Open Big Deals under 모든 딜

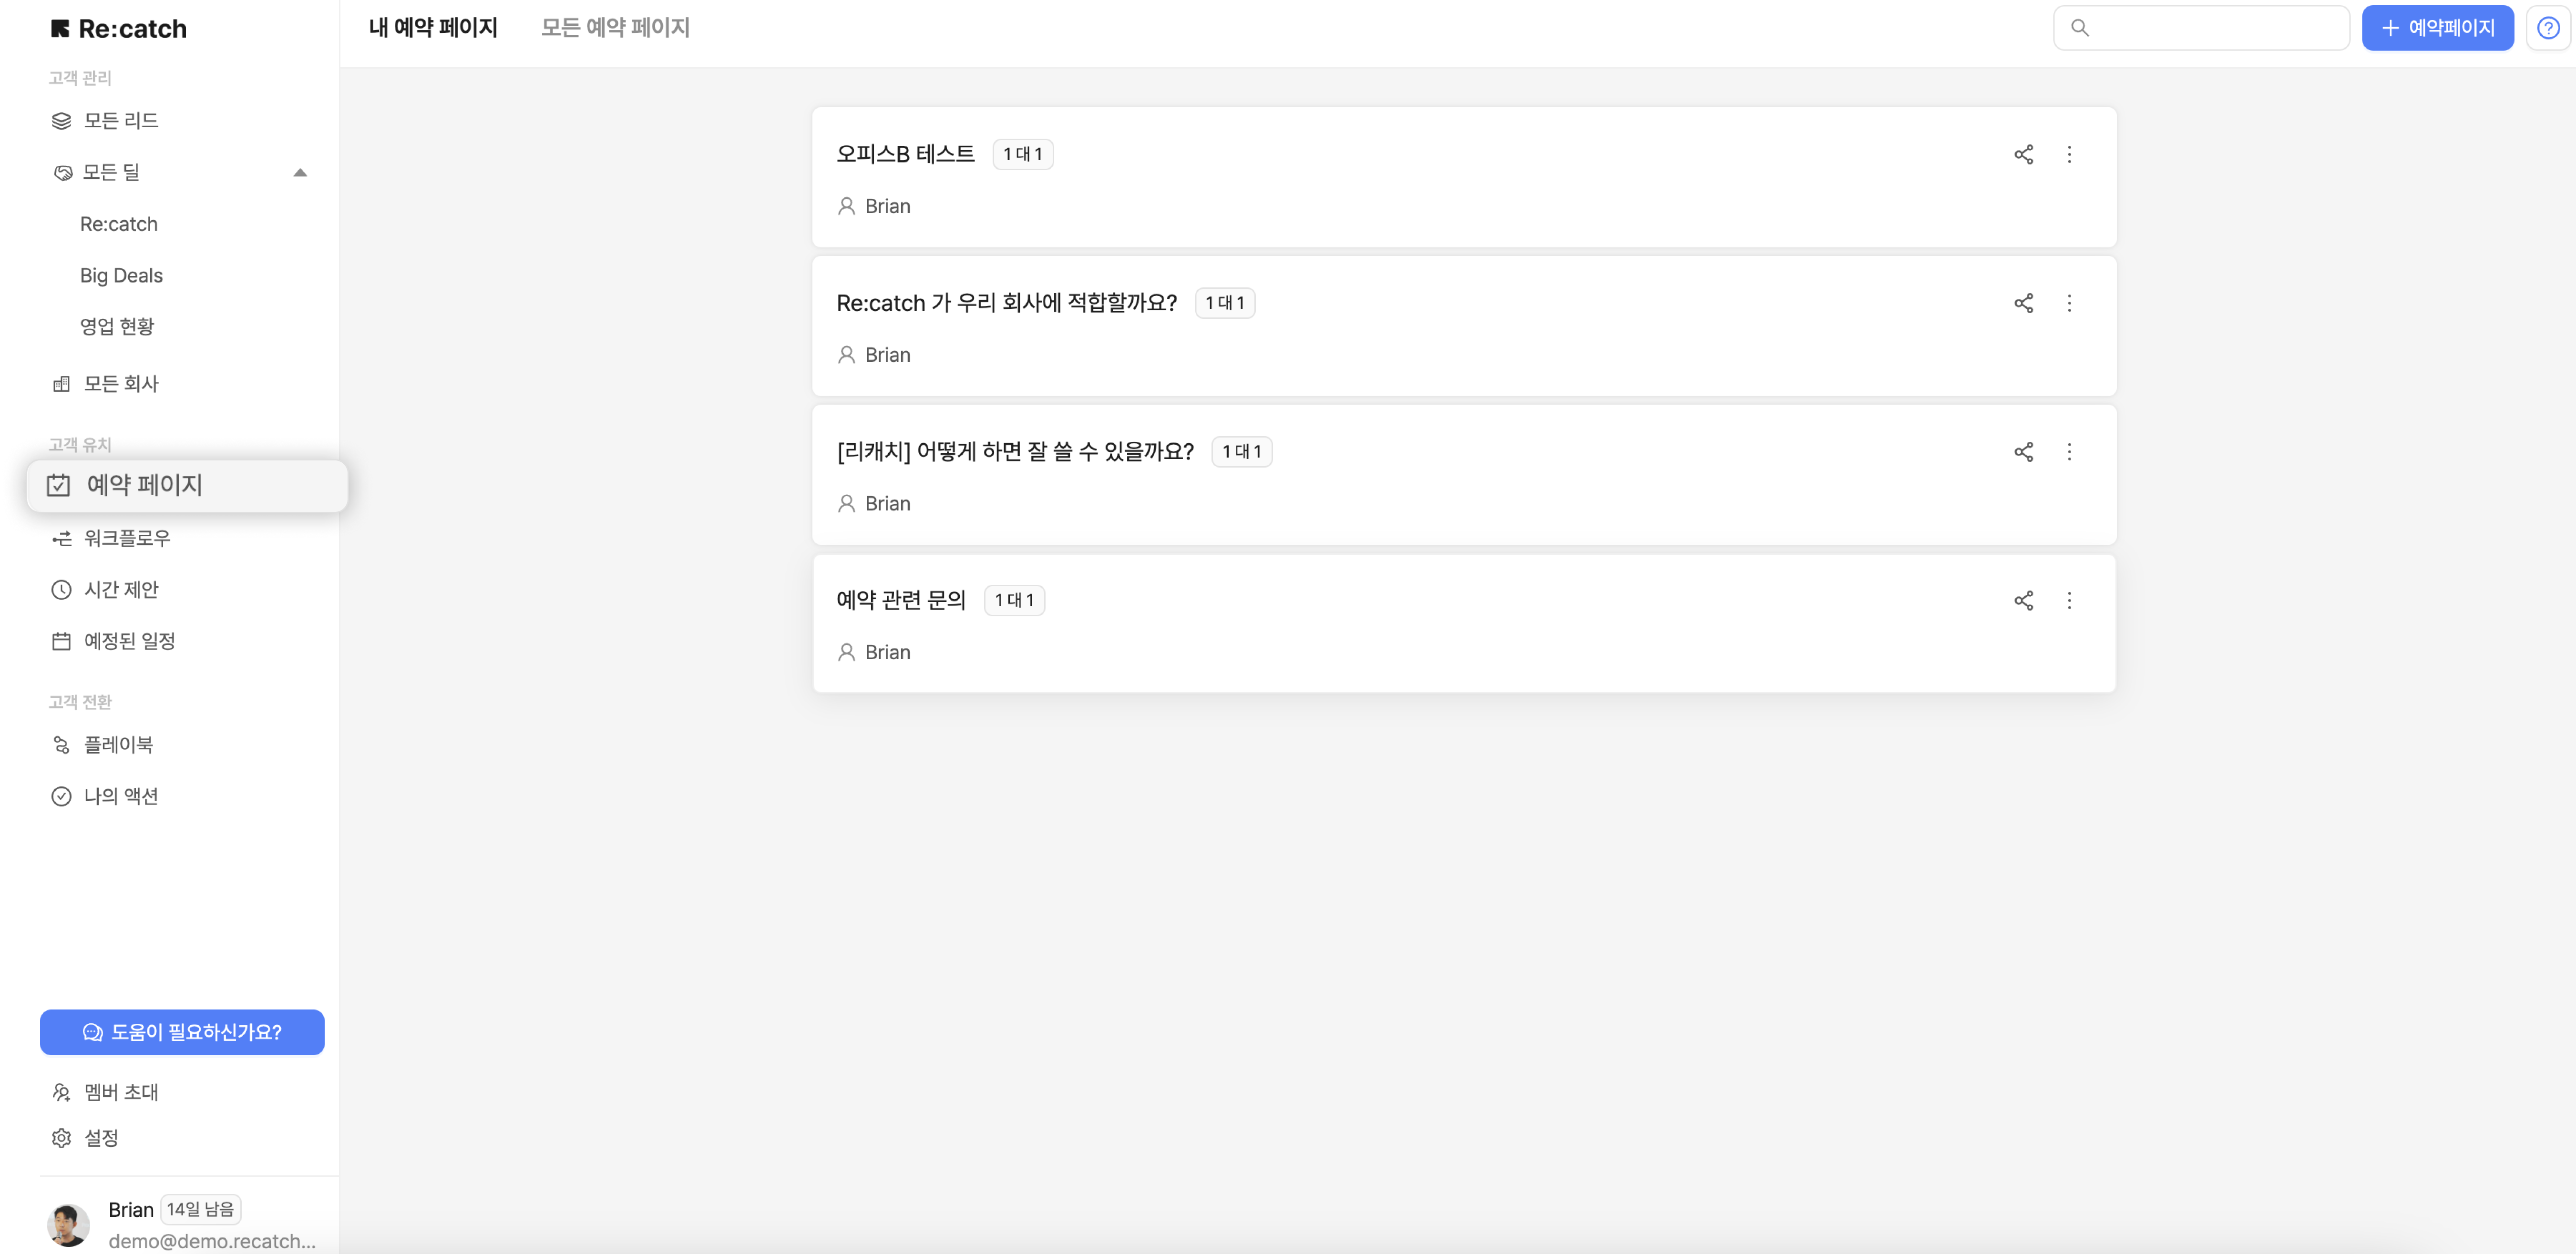(x=121, y=275)
